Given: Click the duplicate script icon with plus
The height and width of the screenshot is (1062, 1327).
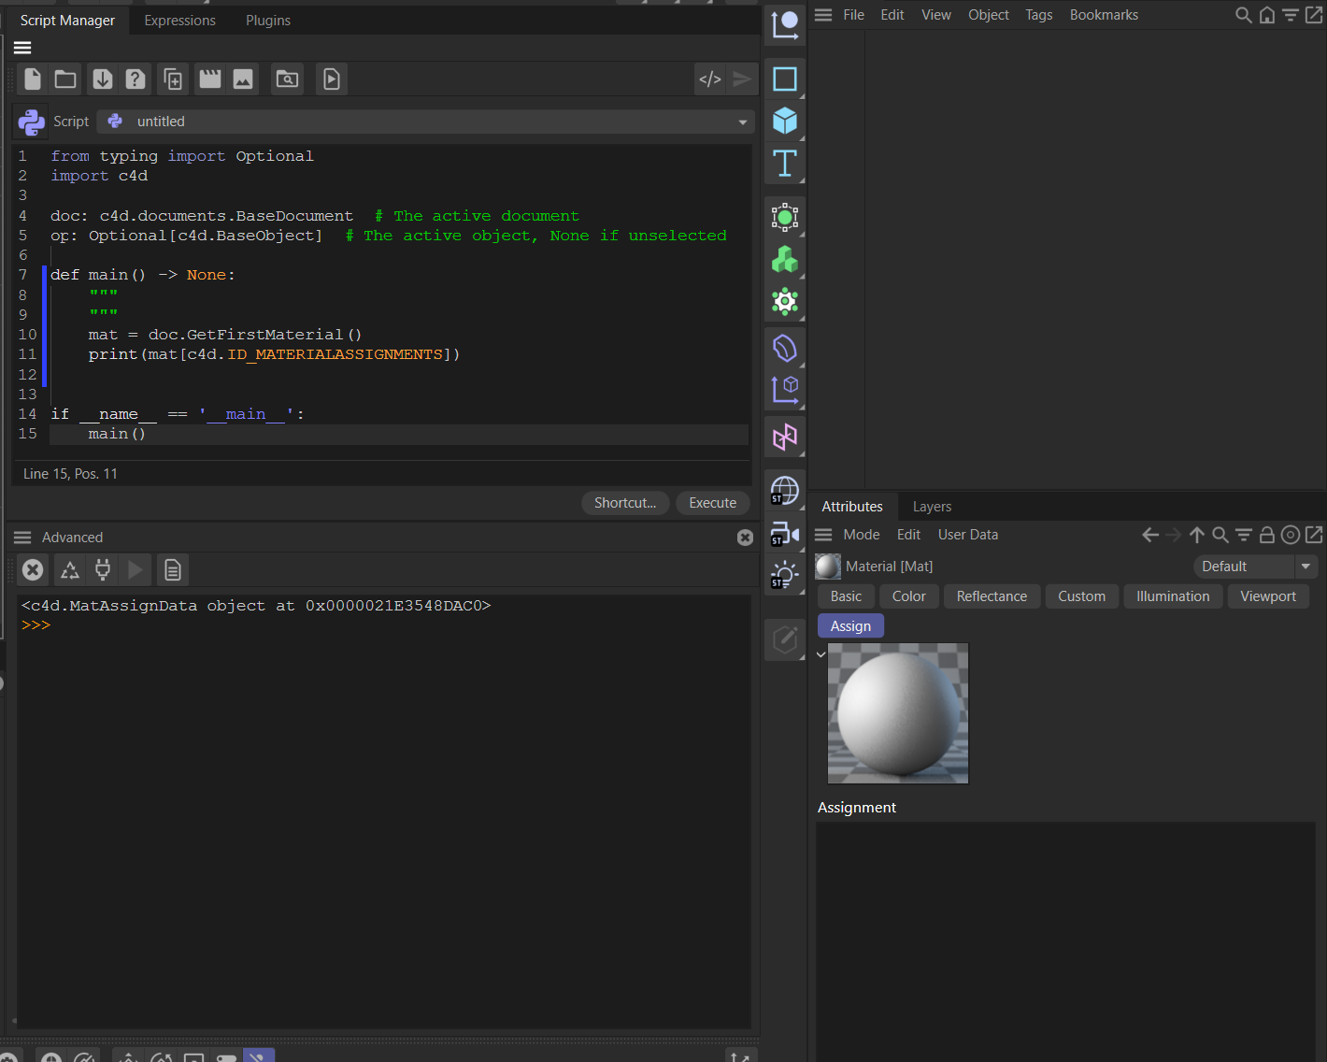Looking at the screenshot, I should pyautogui.click(x=173, y=79).
